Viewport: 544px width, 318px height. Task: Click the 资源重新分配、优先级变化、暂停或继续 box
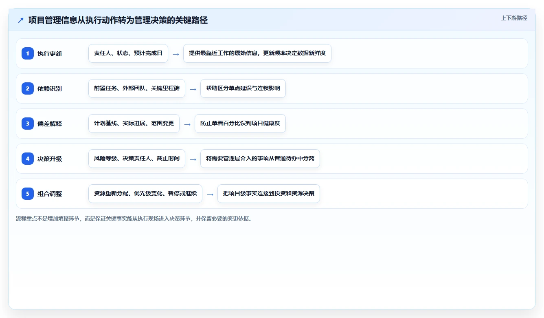point(145,194)
